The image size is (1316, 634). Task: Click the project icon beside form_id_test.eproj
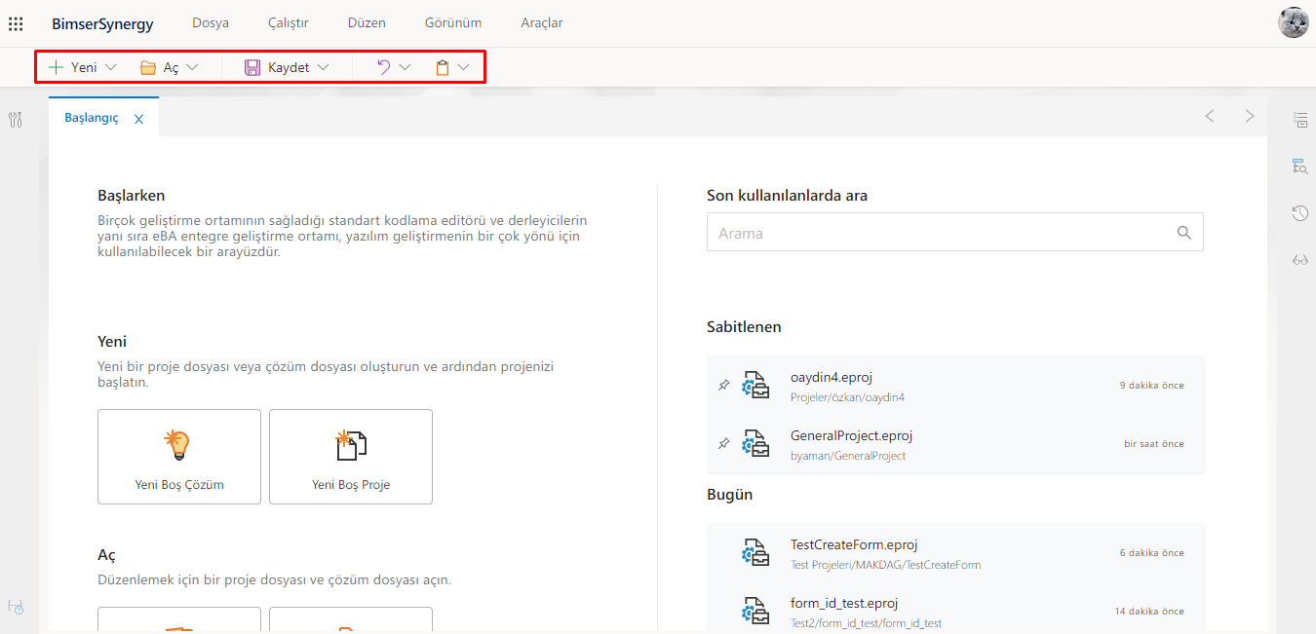coord(755,612)
